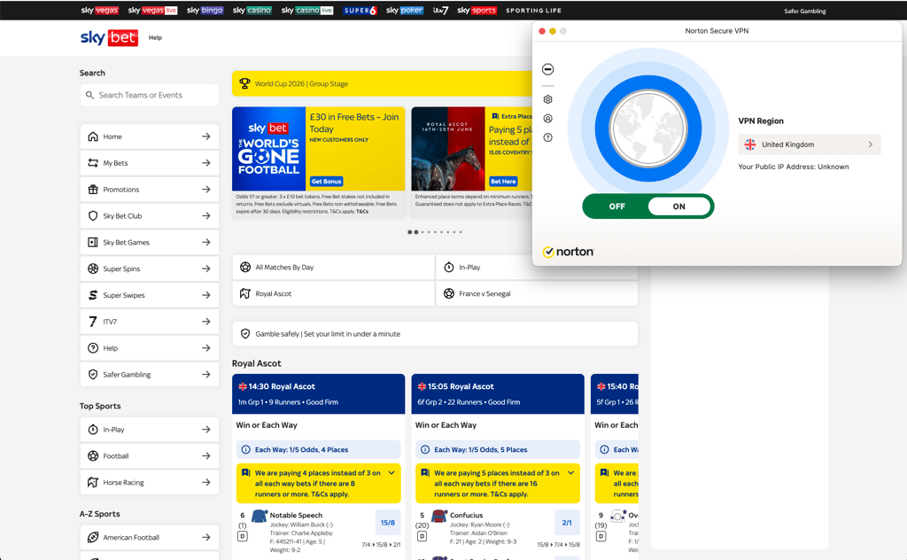The height and width of the screenshot is (560, 907).
Task: Click info icon beside Each Way 4 Places
Action: [245, 449]
